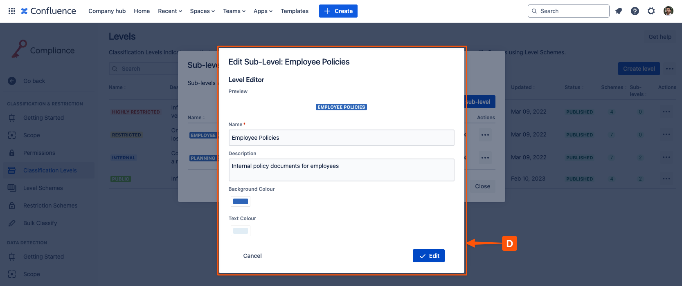The width and height of the screenshot is (682, 286).
Task: Click the Go back arrow icon
Action: coord(12,81)
